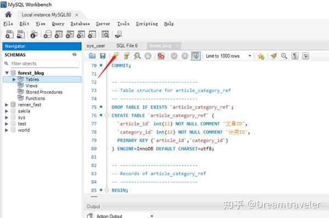
Task: Open the find magnifier in editor toolbar
Action: tap(284, 56)
